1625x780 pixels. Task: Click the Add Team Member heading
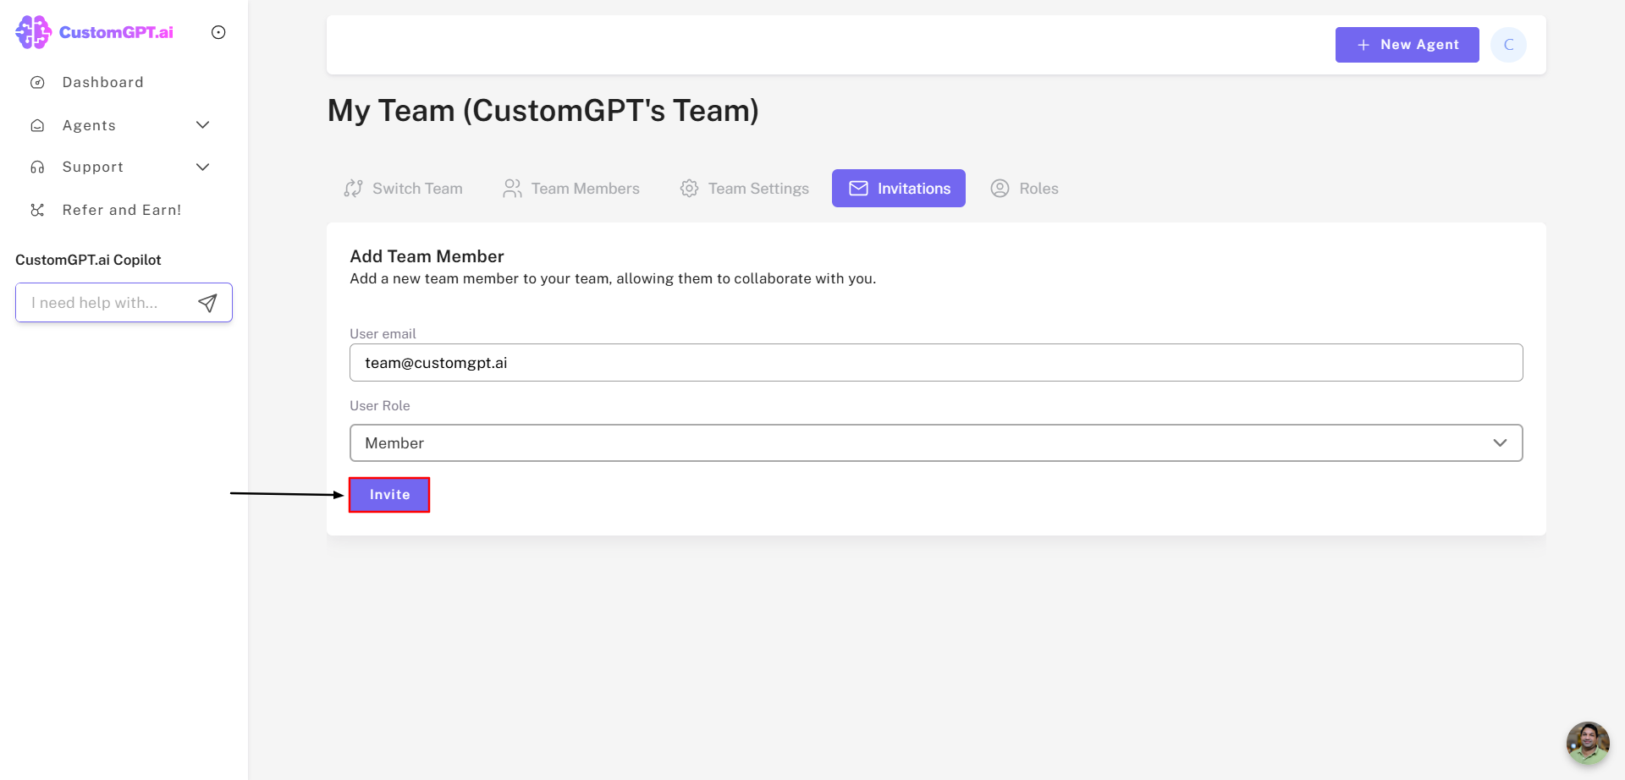tap(427, 256)
